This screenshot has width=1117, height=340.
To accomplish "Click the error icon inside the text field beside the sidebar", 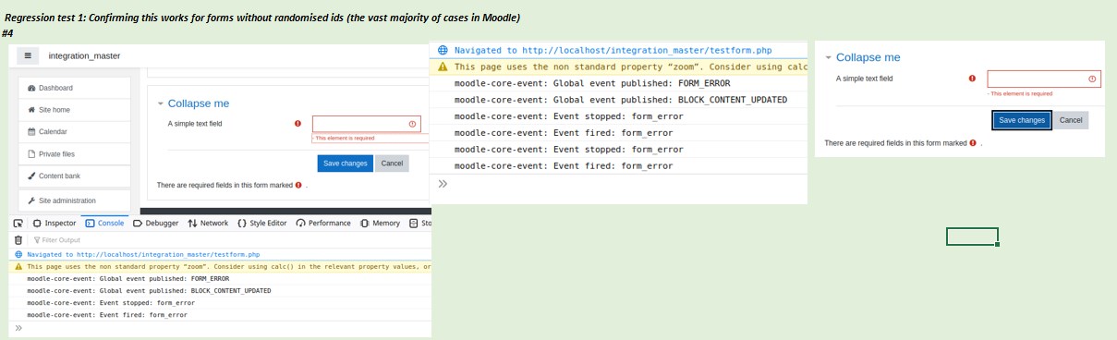I will click(x=412, y=124).
